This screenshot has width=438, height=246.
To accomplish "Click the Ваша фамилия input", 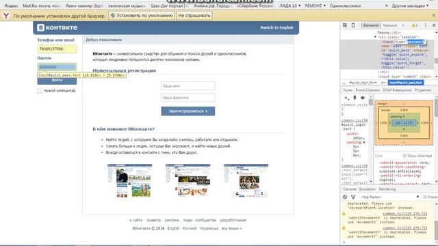I will pos(188,98).
